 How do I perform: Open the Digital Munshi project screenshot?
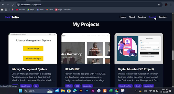pos(139,48)
